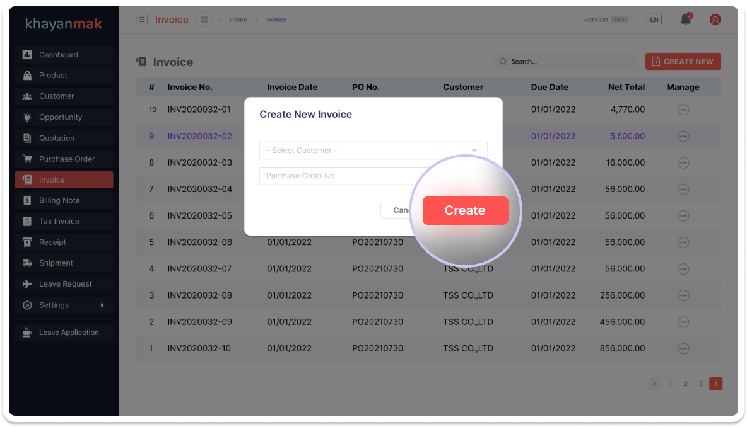Screen dimensions: 747x427
Task: Select page 2 in pagination
Action: tap(685, 384)
